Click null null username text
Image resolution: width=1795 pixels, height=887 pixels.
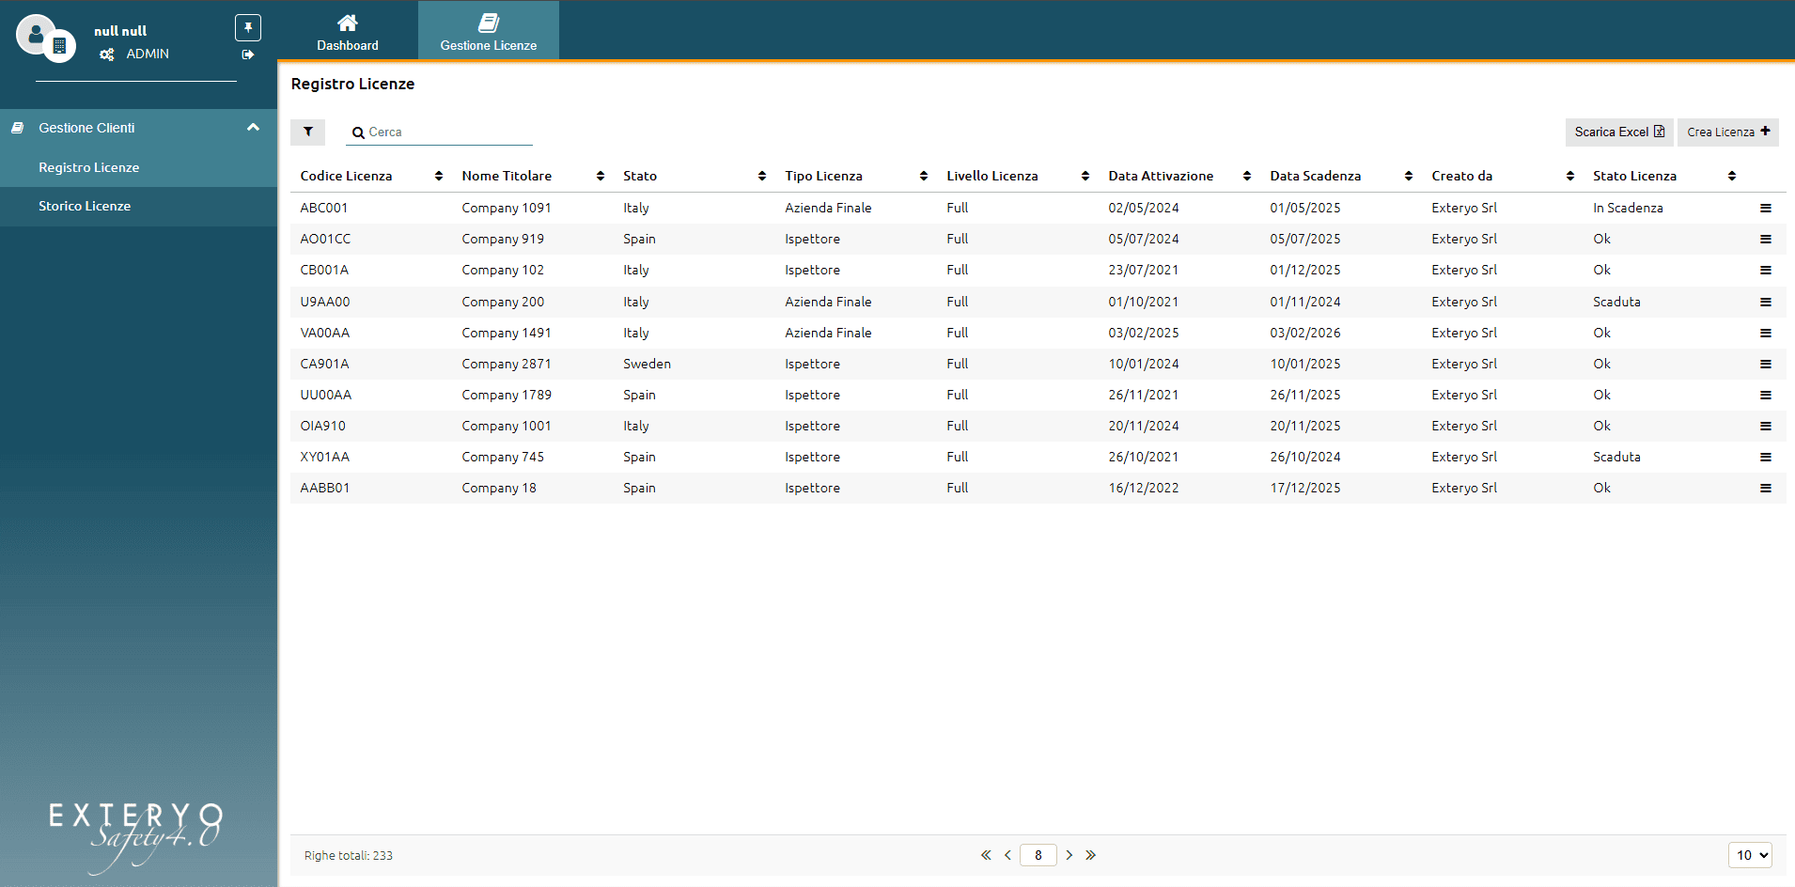[120, 31]
